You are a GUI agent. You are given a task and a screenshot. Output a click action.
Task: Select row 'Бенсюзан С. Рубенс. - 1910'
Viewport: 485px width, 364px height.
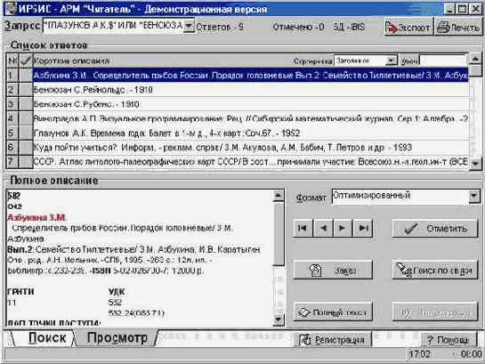point(251,104)
